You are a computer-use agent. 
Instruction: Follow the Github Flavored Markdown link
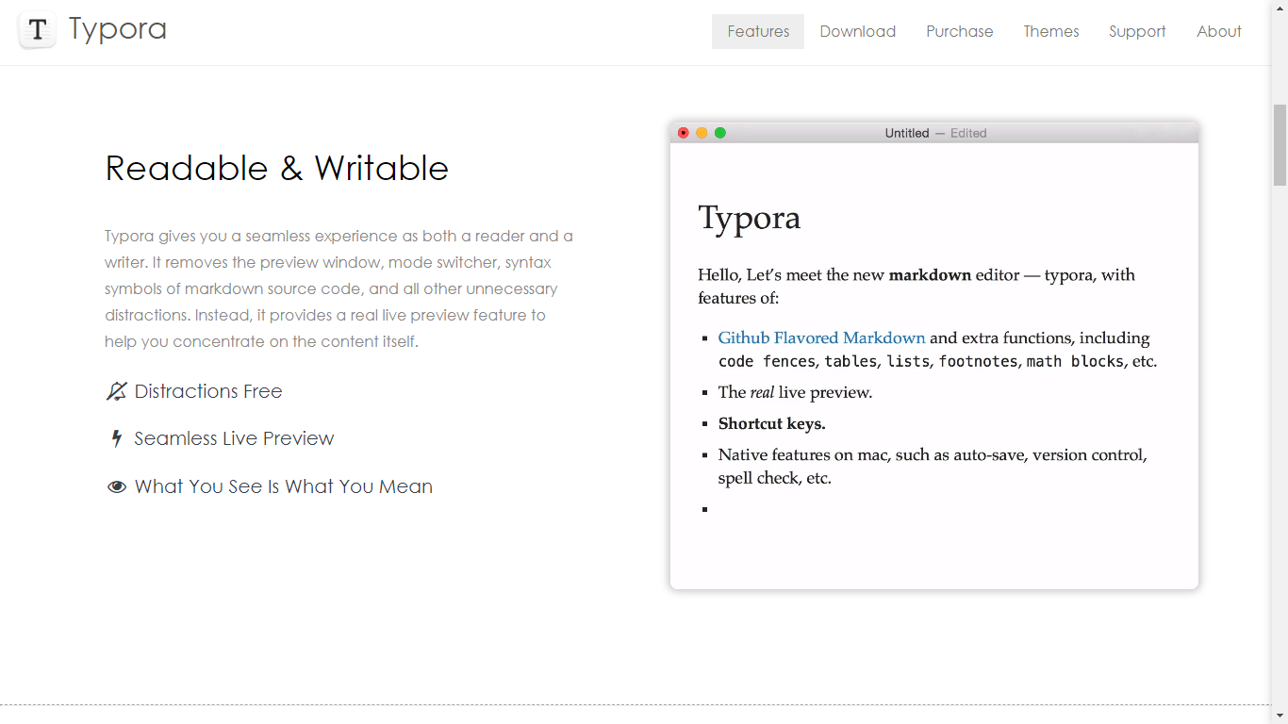click(x=822, y=337)
